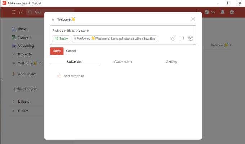245x144 pixels.
Task: Click the Welcome project header in dialog
Action: (x=64, y=19)
